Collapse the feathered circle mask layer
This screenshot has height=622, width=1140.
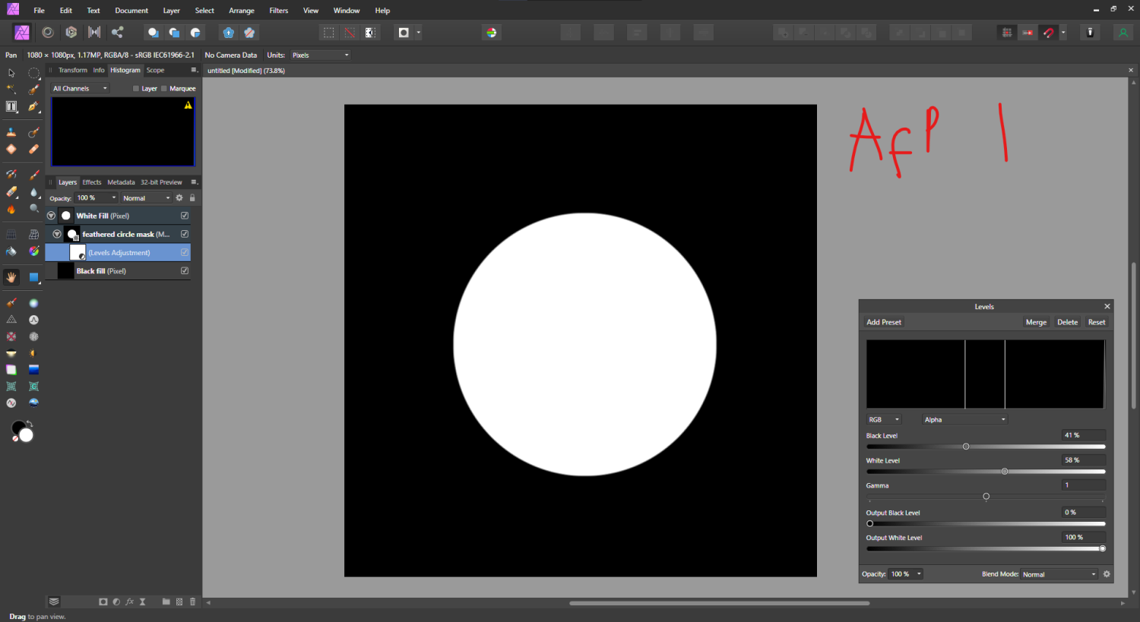(57, 234)
